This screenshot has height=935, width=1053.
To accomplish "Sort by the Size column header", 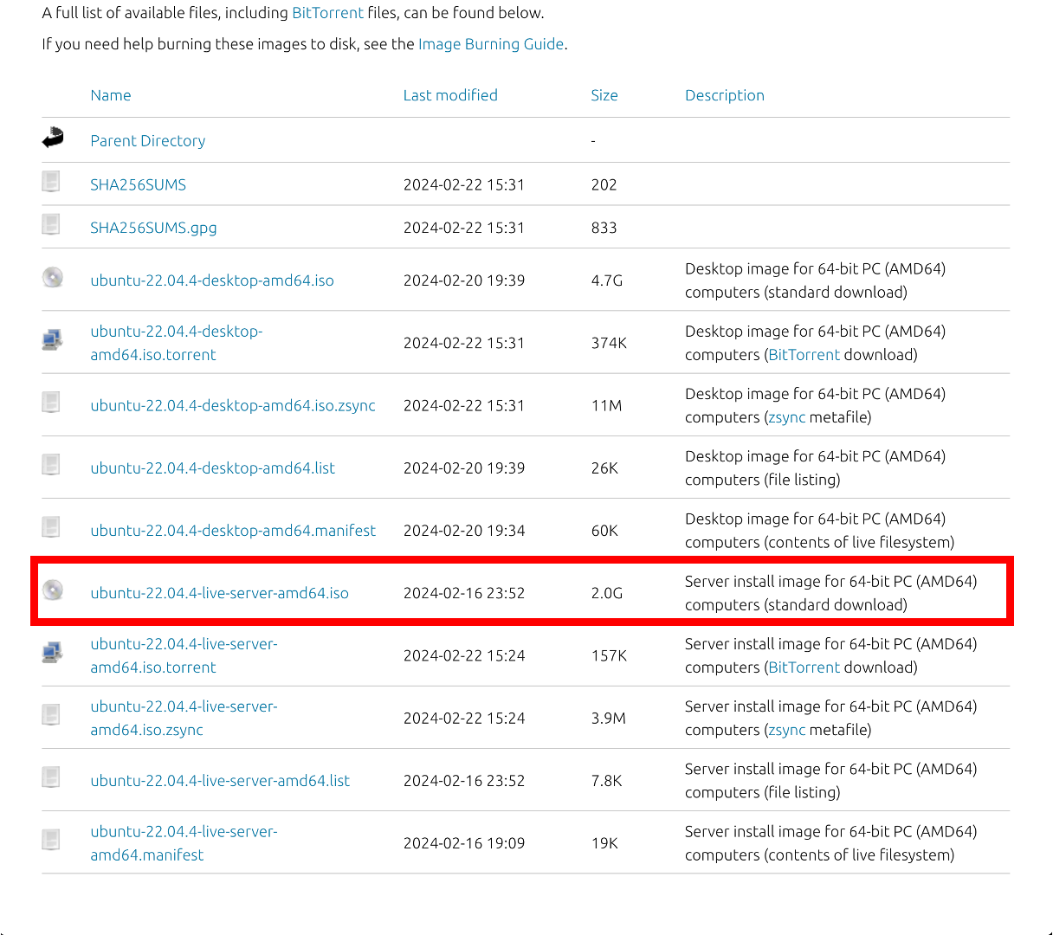I will [604, 95].
